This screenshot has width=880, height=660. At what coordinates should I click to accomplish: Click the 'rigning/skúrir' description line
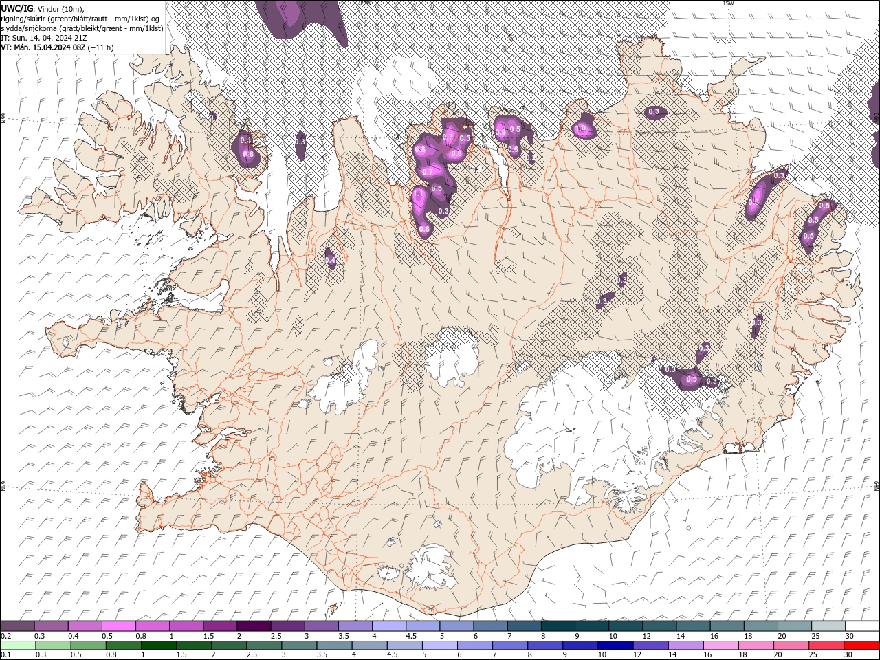coord(81,18)
